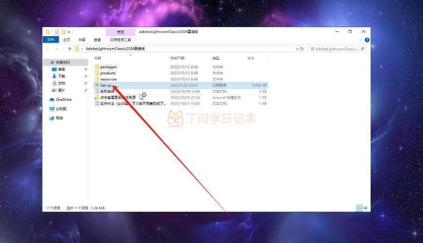
Task: Sort files by the 名称 column header
Action: (x=98, y=58)
